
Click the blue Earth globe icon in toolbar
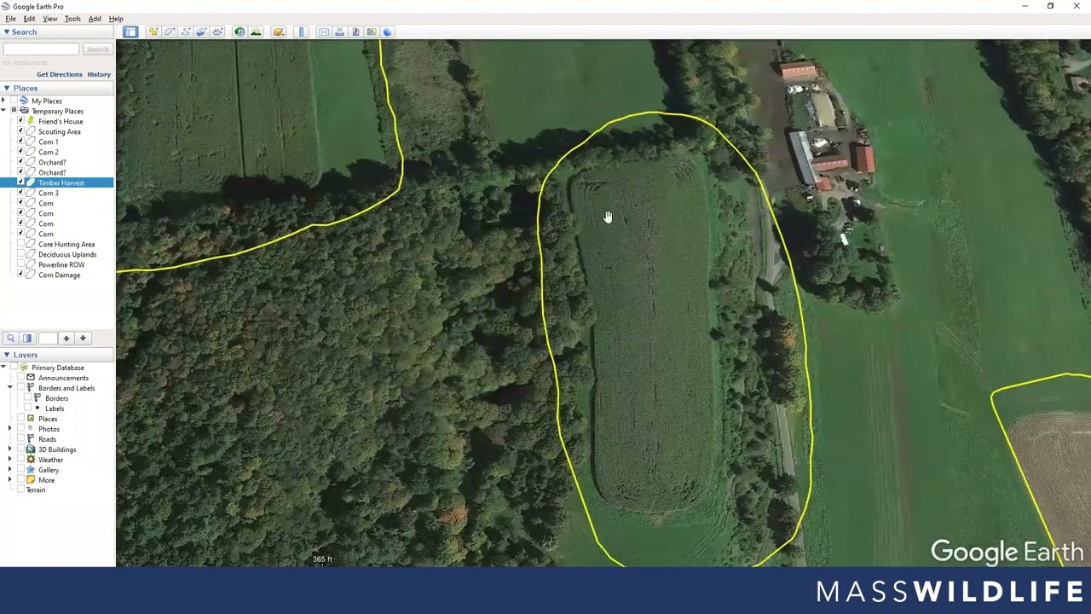(388, 32)
